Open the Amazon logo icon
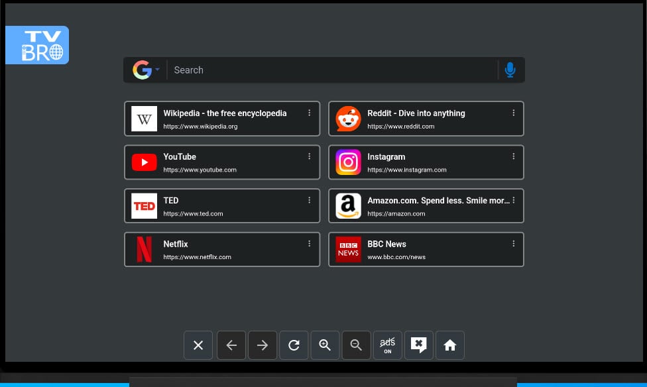The width and height of the screenshot is (647, 387). pos(348,206)
